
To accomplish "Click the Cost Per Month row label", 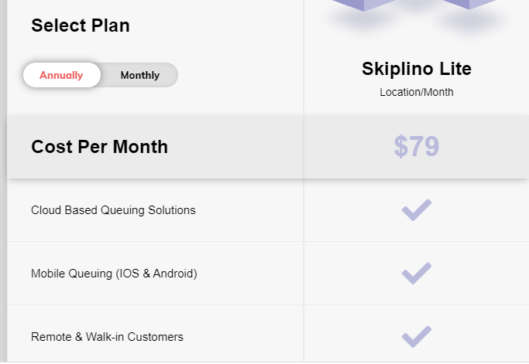I will point(99,147).
